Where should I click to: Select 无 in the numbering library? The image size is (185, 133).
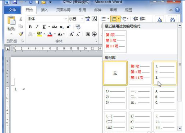pyautogui.click(x=115, y=73)
